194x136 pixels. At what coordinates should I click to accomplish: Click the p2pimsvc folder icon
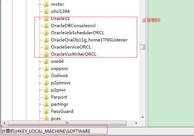(x=46, y=83)
